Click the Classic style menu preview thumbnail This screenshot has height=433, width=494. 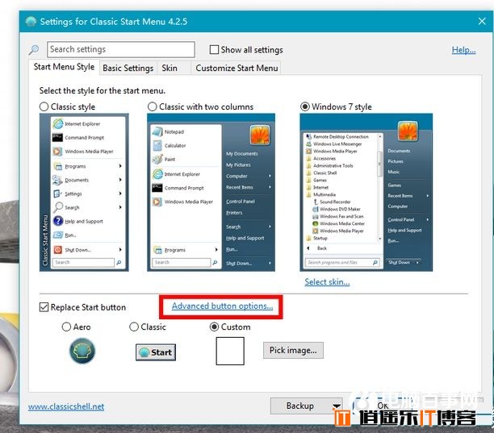[84, 192]
